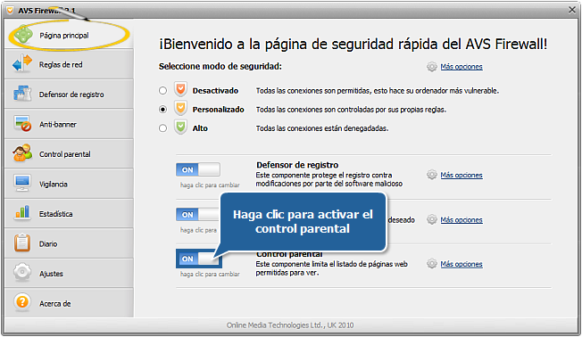Click the Control parental people icon
The height and width of the screenshot is (337, 582).
click(x=22, y=153)
